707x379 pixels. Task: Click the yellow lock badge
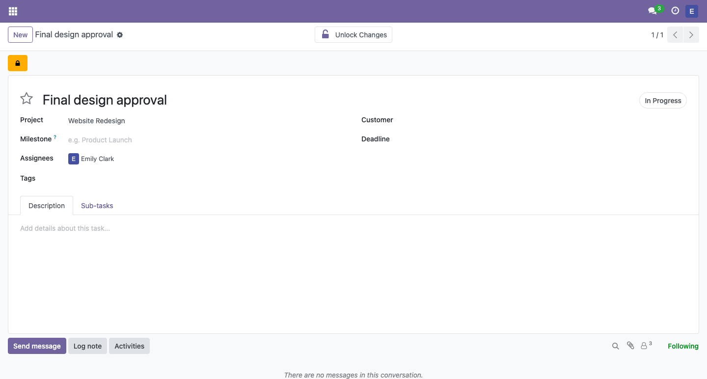pyautogui.click(x=18, y=63)
